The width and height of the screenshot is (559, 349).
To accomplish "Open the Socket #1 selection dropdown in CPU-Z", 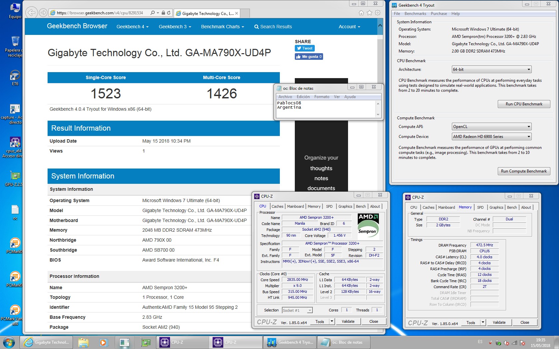I will (297, 310).
